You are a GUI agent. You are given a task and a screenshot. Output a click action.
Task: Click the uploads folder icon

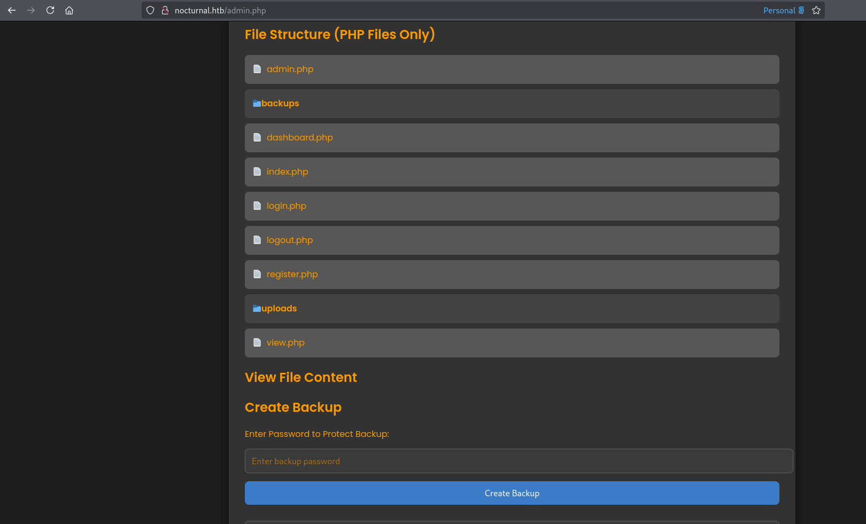tap(257, 309)
